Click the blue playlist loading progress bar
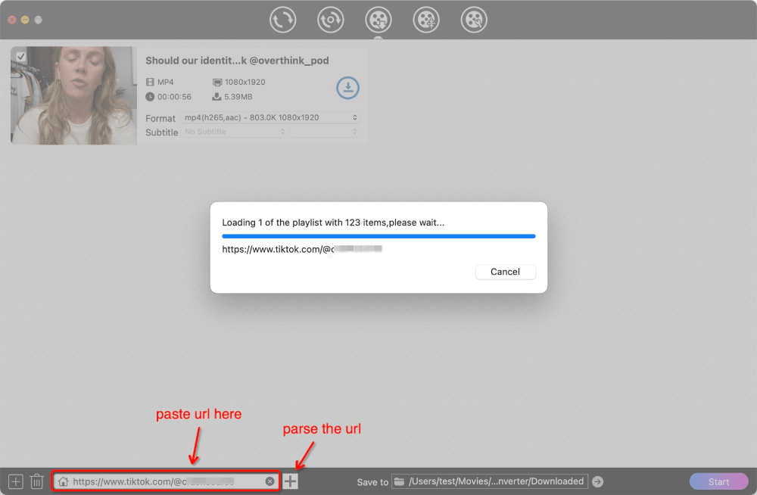Screen dimensions: 757x495 (378, 236)
